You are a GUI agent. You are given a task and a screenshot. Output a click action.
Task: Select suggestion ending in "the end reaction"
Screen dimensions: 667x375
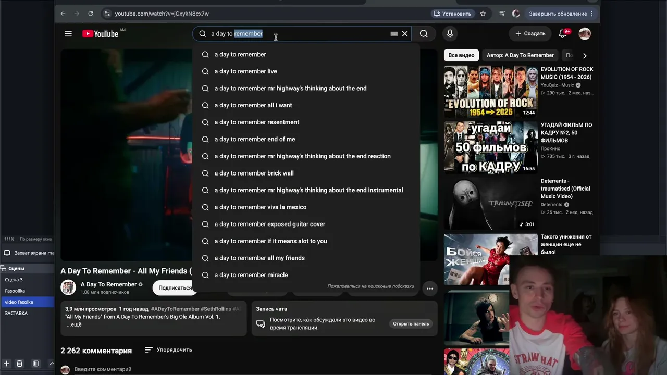tap(306, 156)
